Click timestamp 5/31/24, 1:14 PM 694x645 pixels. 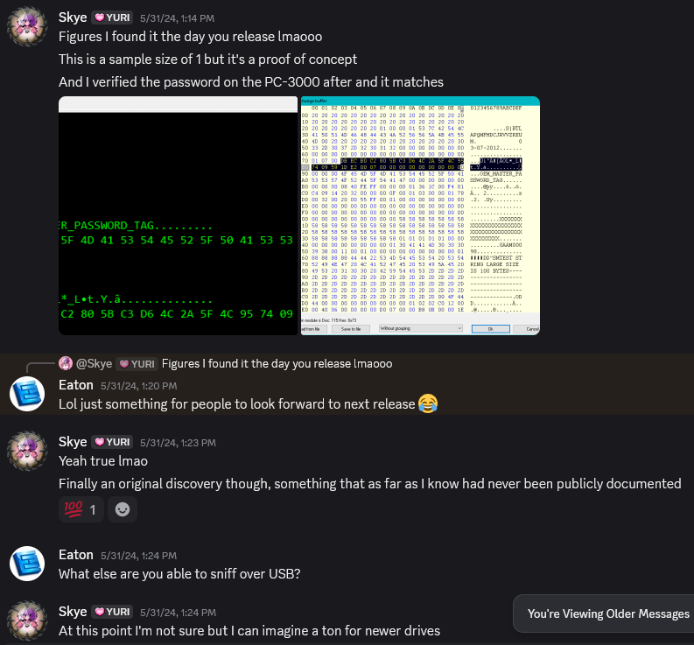coord(177,18)
